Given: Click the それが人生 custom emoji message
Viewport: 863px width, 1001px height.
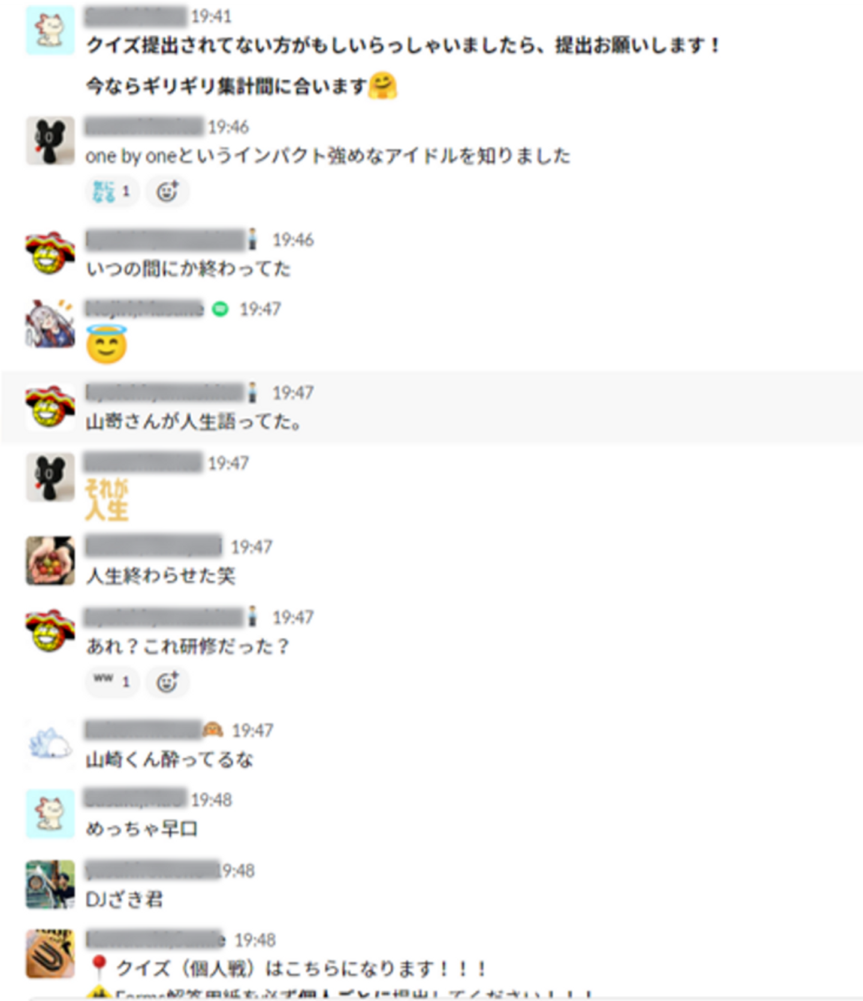Looking at the screenshot, I should click(107, 500).
